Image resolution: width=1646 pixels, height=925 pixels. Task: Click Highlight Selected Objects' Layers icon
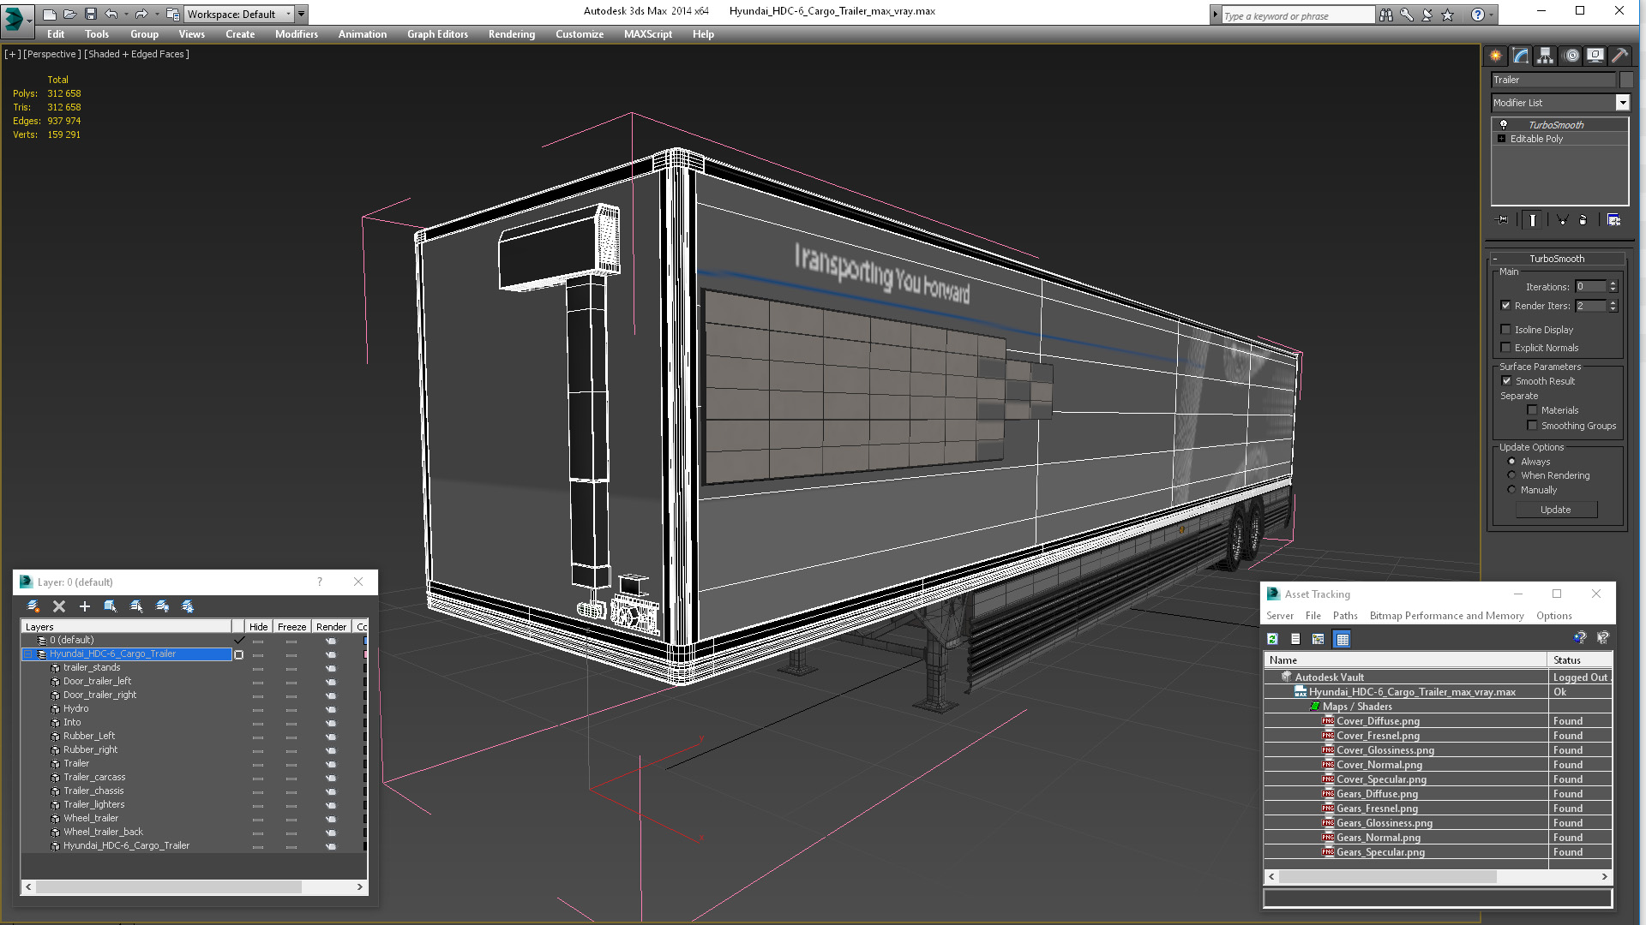[x=136, y=606]
